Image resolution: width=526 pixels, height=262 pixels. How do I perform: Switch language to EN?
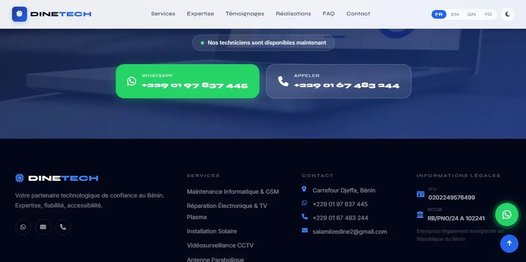tap(455, 14)
